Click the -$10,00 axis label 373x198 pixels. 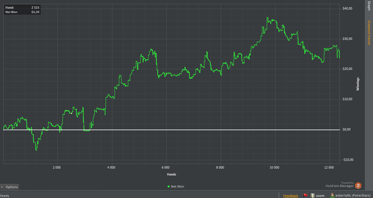[x=347, y=160]
